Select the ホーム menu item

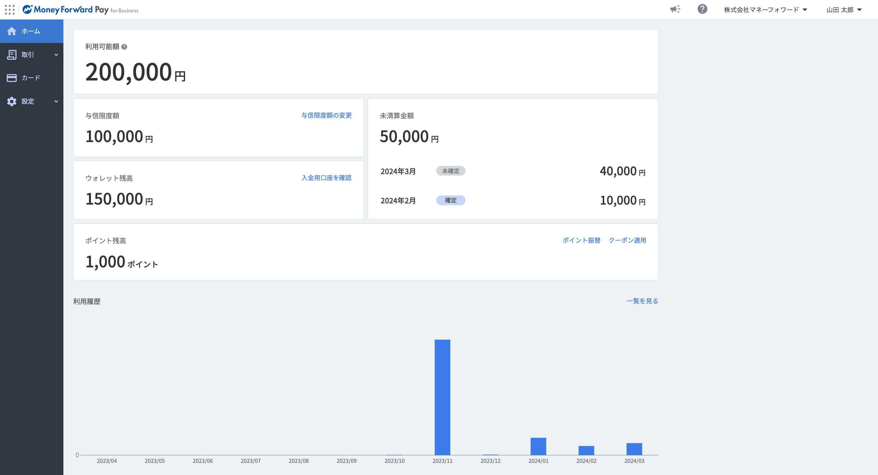[x=31, y=31]
